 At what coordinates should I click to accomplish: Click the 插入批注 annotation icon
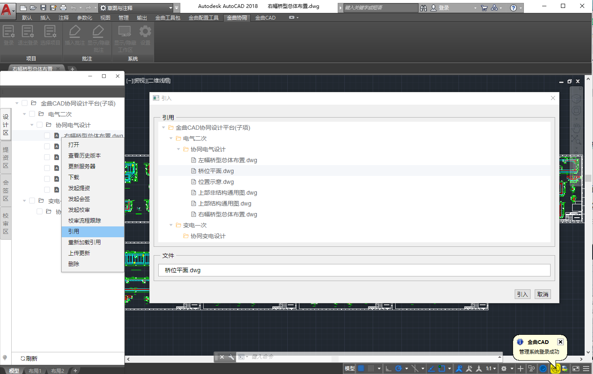75,32
